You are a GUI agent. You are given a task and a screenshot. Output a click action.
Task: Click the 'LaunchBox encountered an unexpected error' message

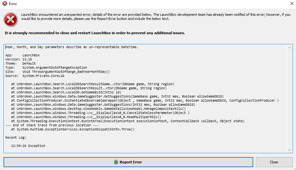[x=156, y=16]
